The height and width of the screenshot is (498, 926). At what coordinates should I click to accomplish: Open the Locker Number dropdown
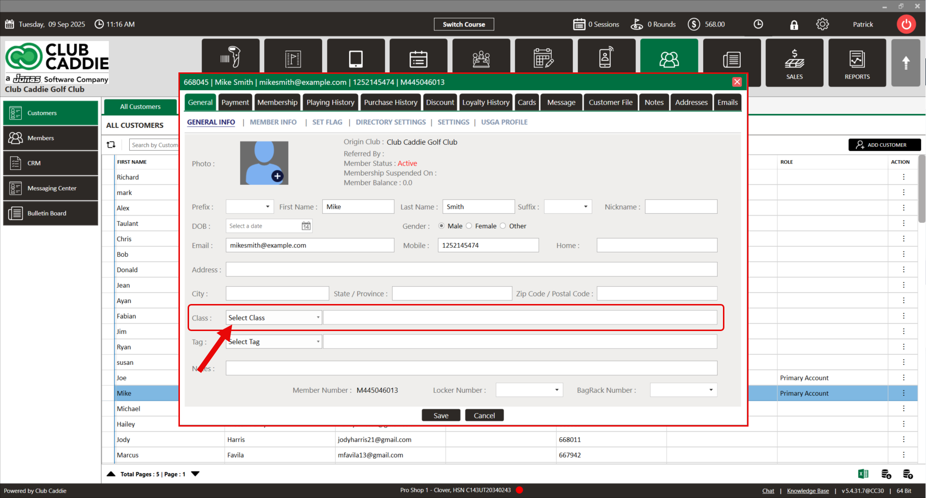[x=530, y=390]
